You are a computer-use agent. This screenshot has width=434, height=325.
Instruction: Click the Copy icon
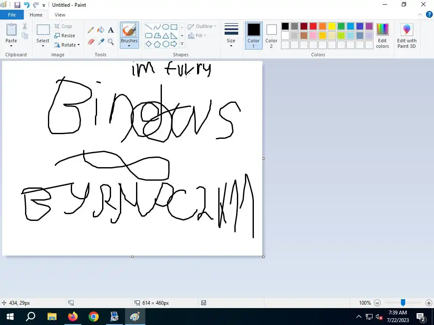(25, 36)
